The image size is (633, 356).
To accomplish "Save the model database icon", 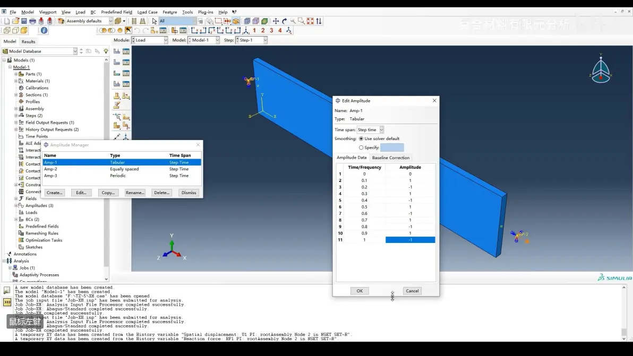I will pos(24,21).
